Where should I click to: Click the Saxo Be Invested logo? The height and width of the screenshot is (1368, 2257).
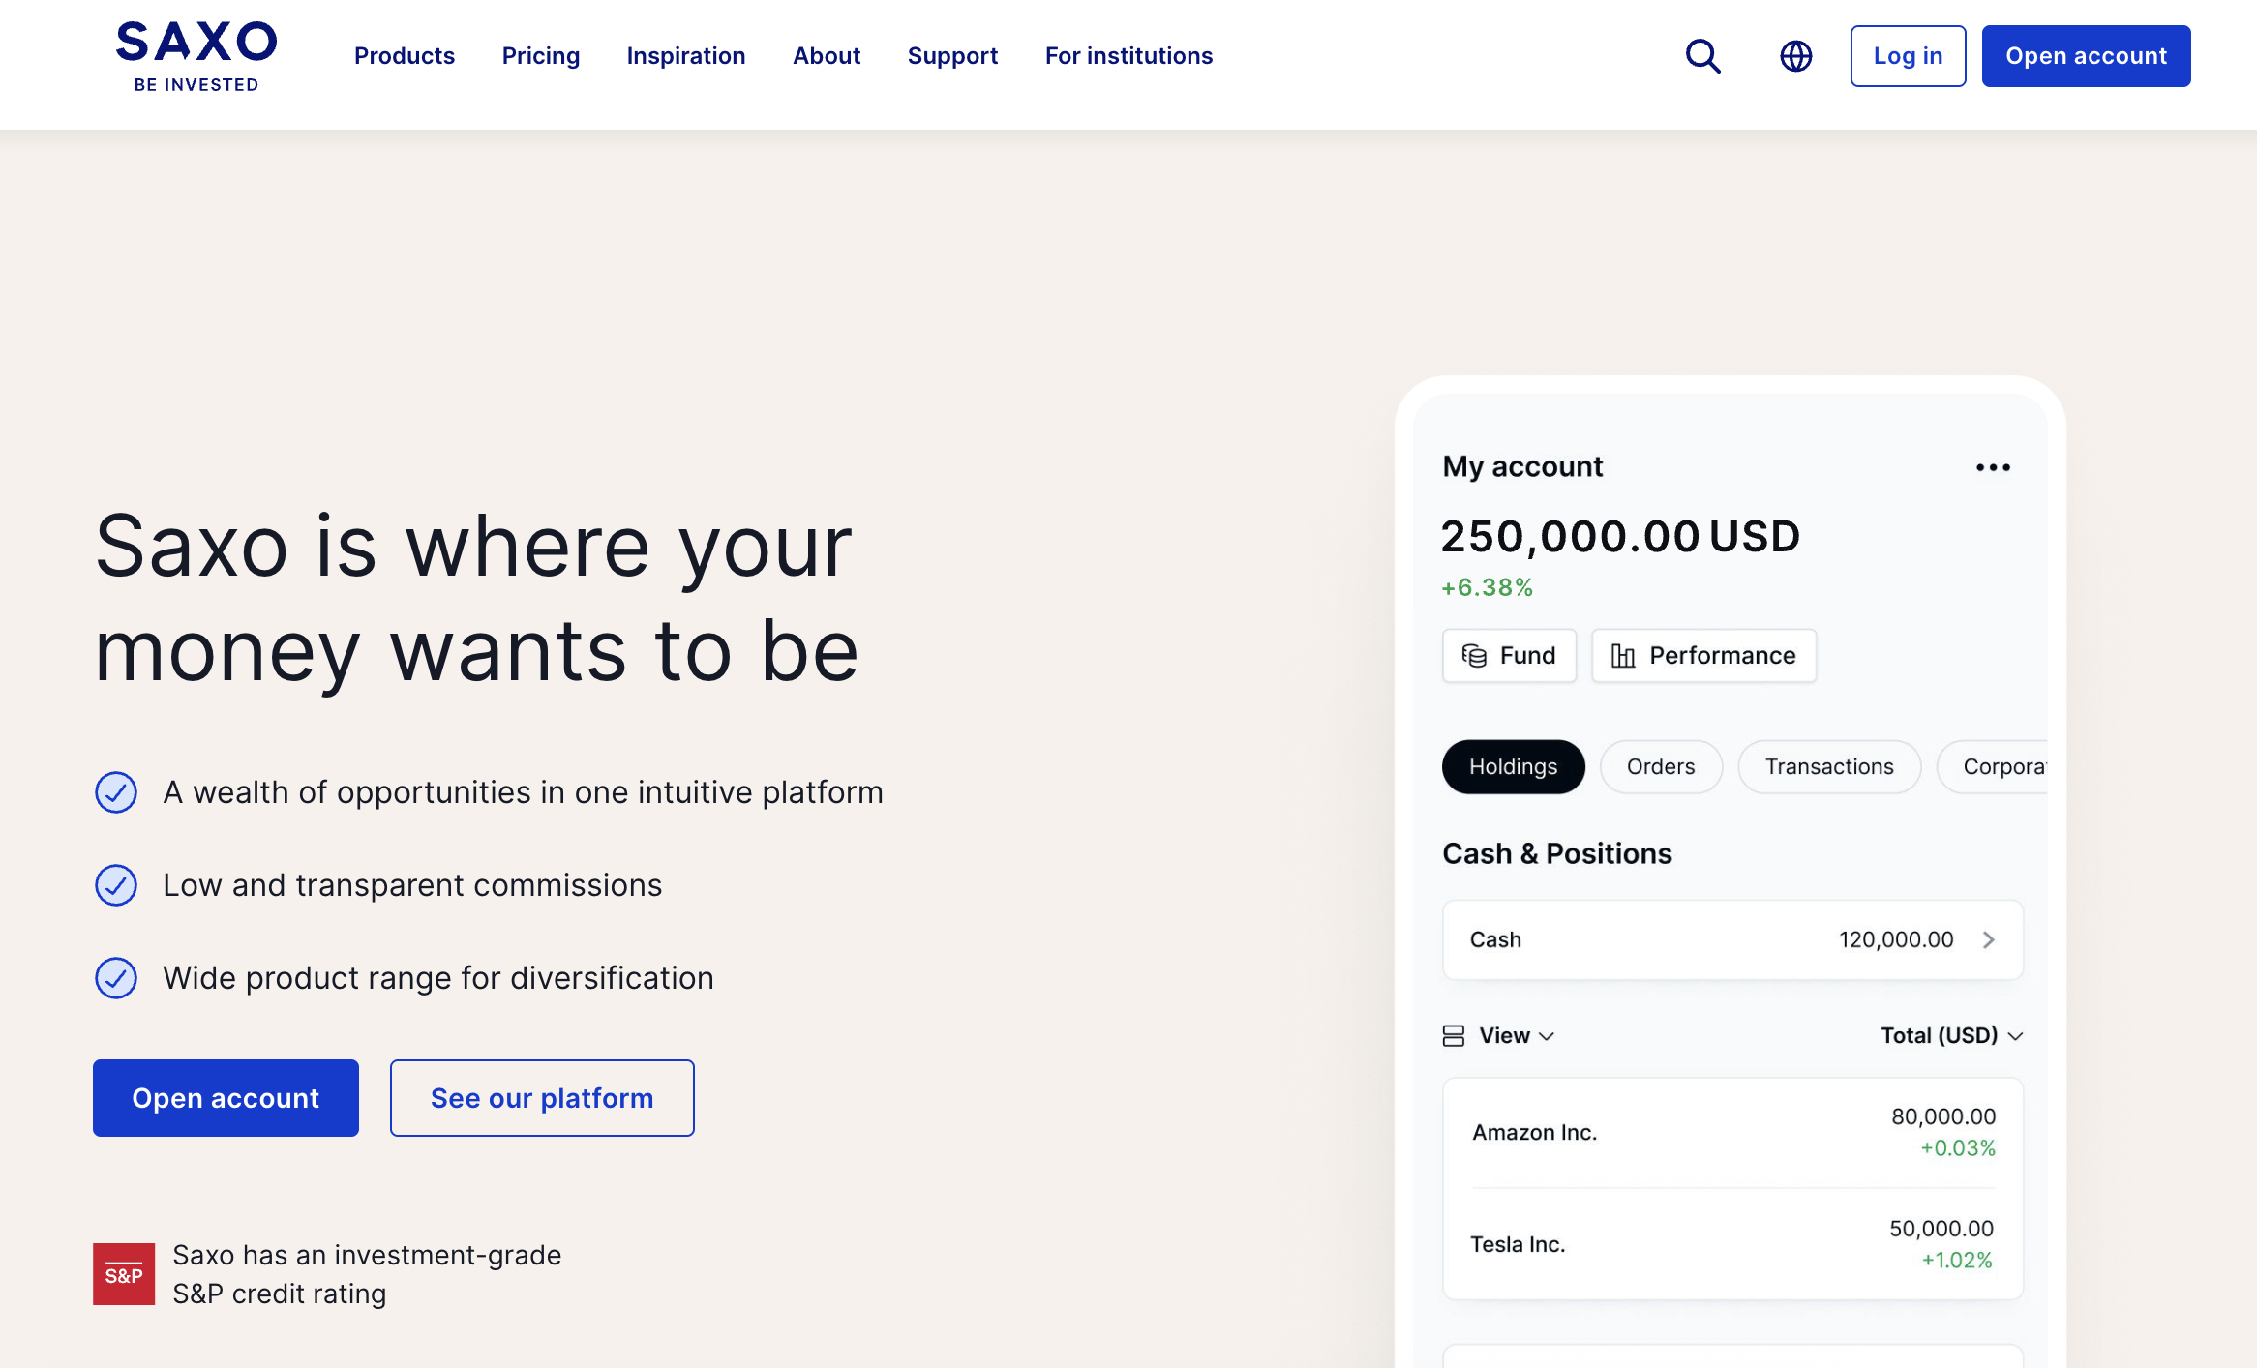pos(196,57)
